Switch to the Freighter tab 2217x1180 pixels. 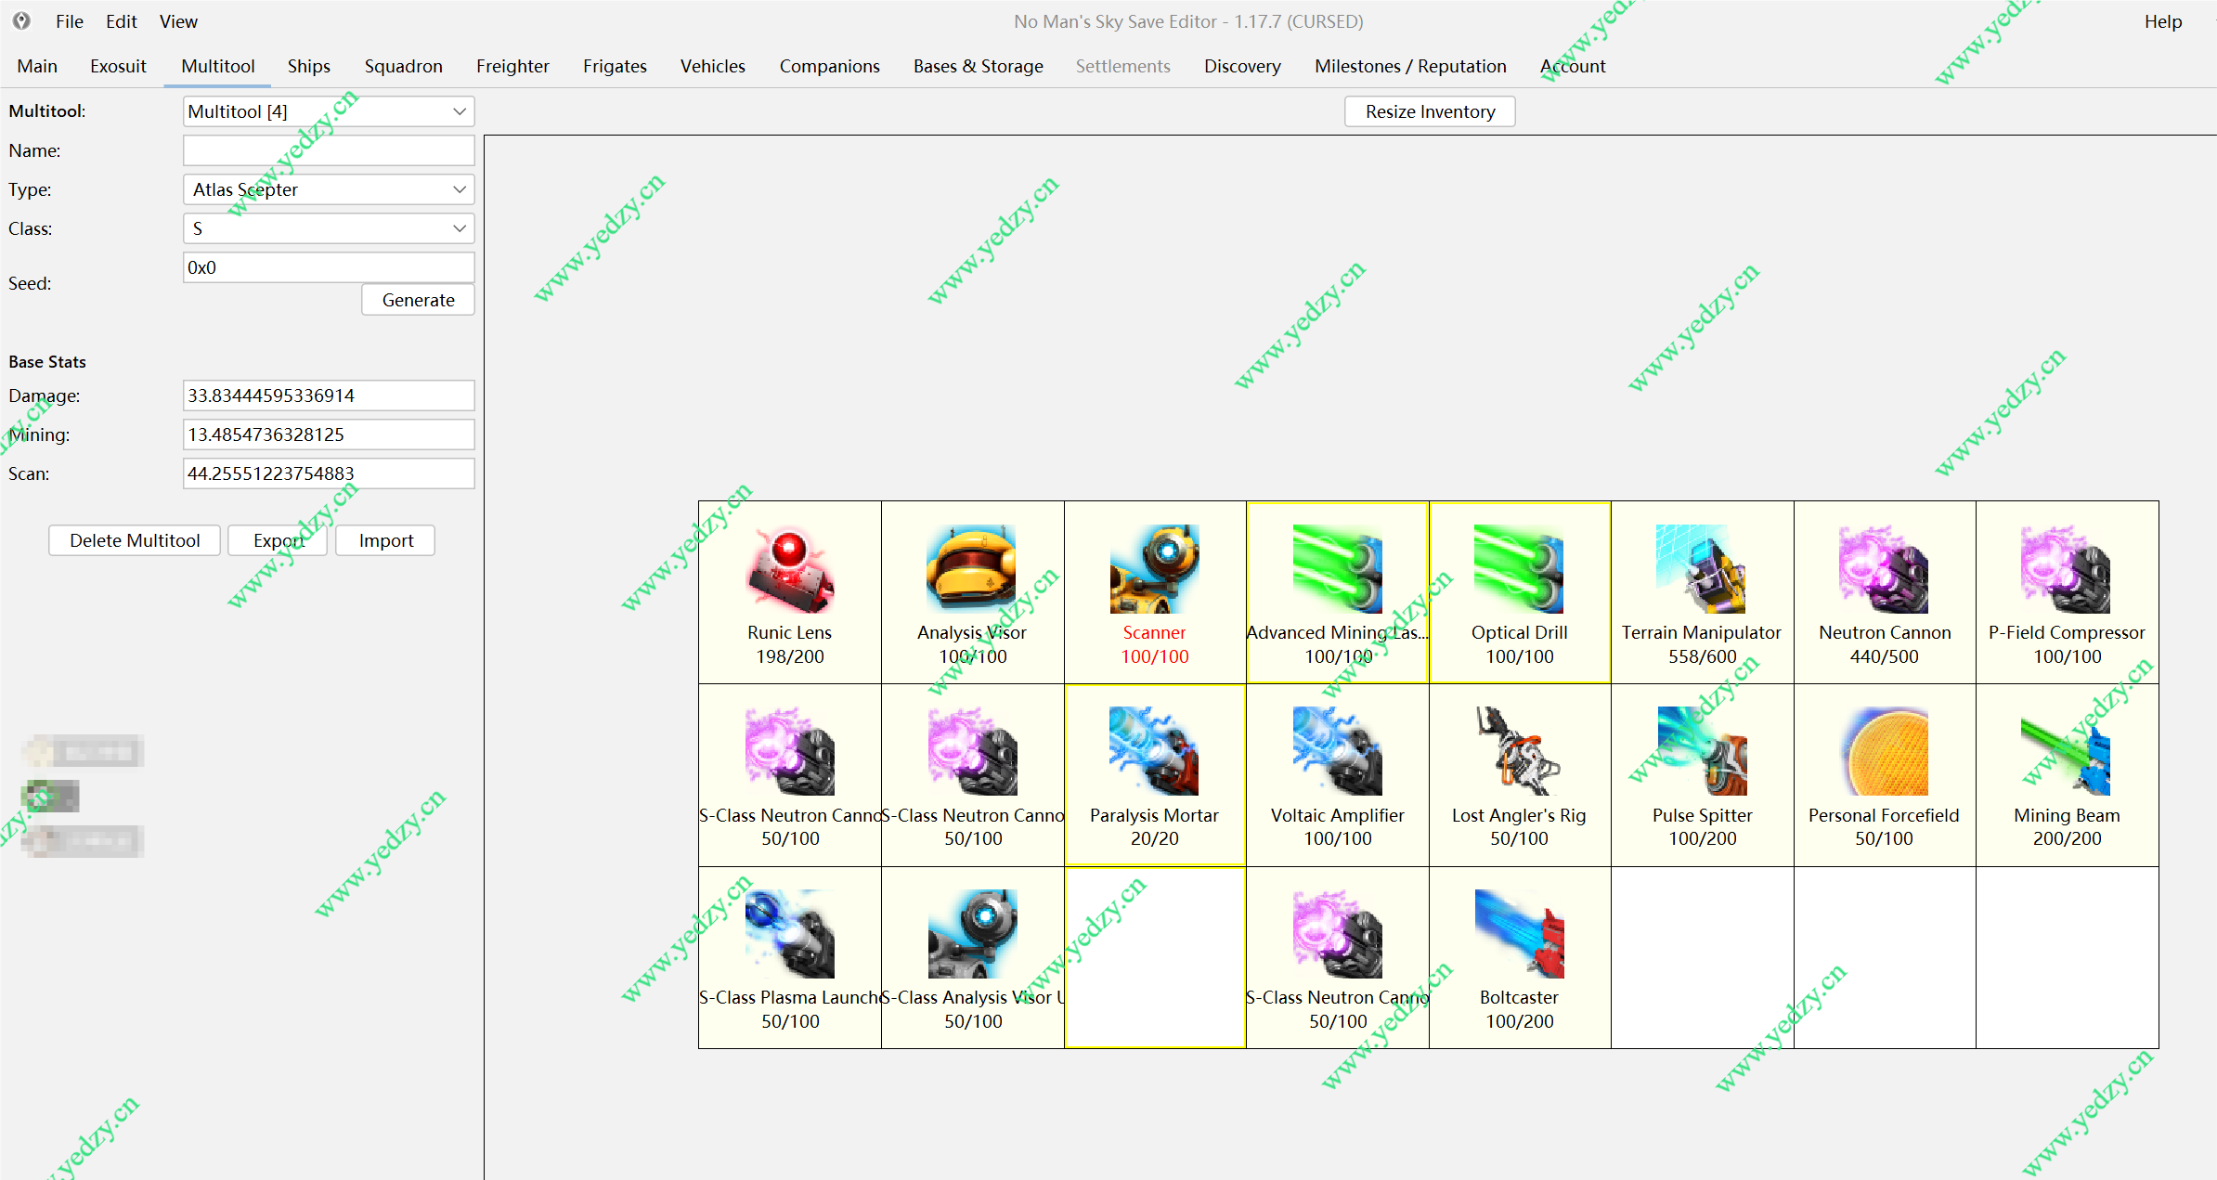click(x=512, y=66)
